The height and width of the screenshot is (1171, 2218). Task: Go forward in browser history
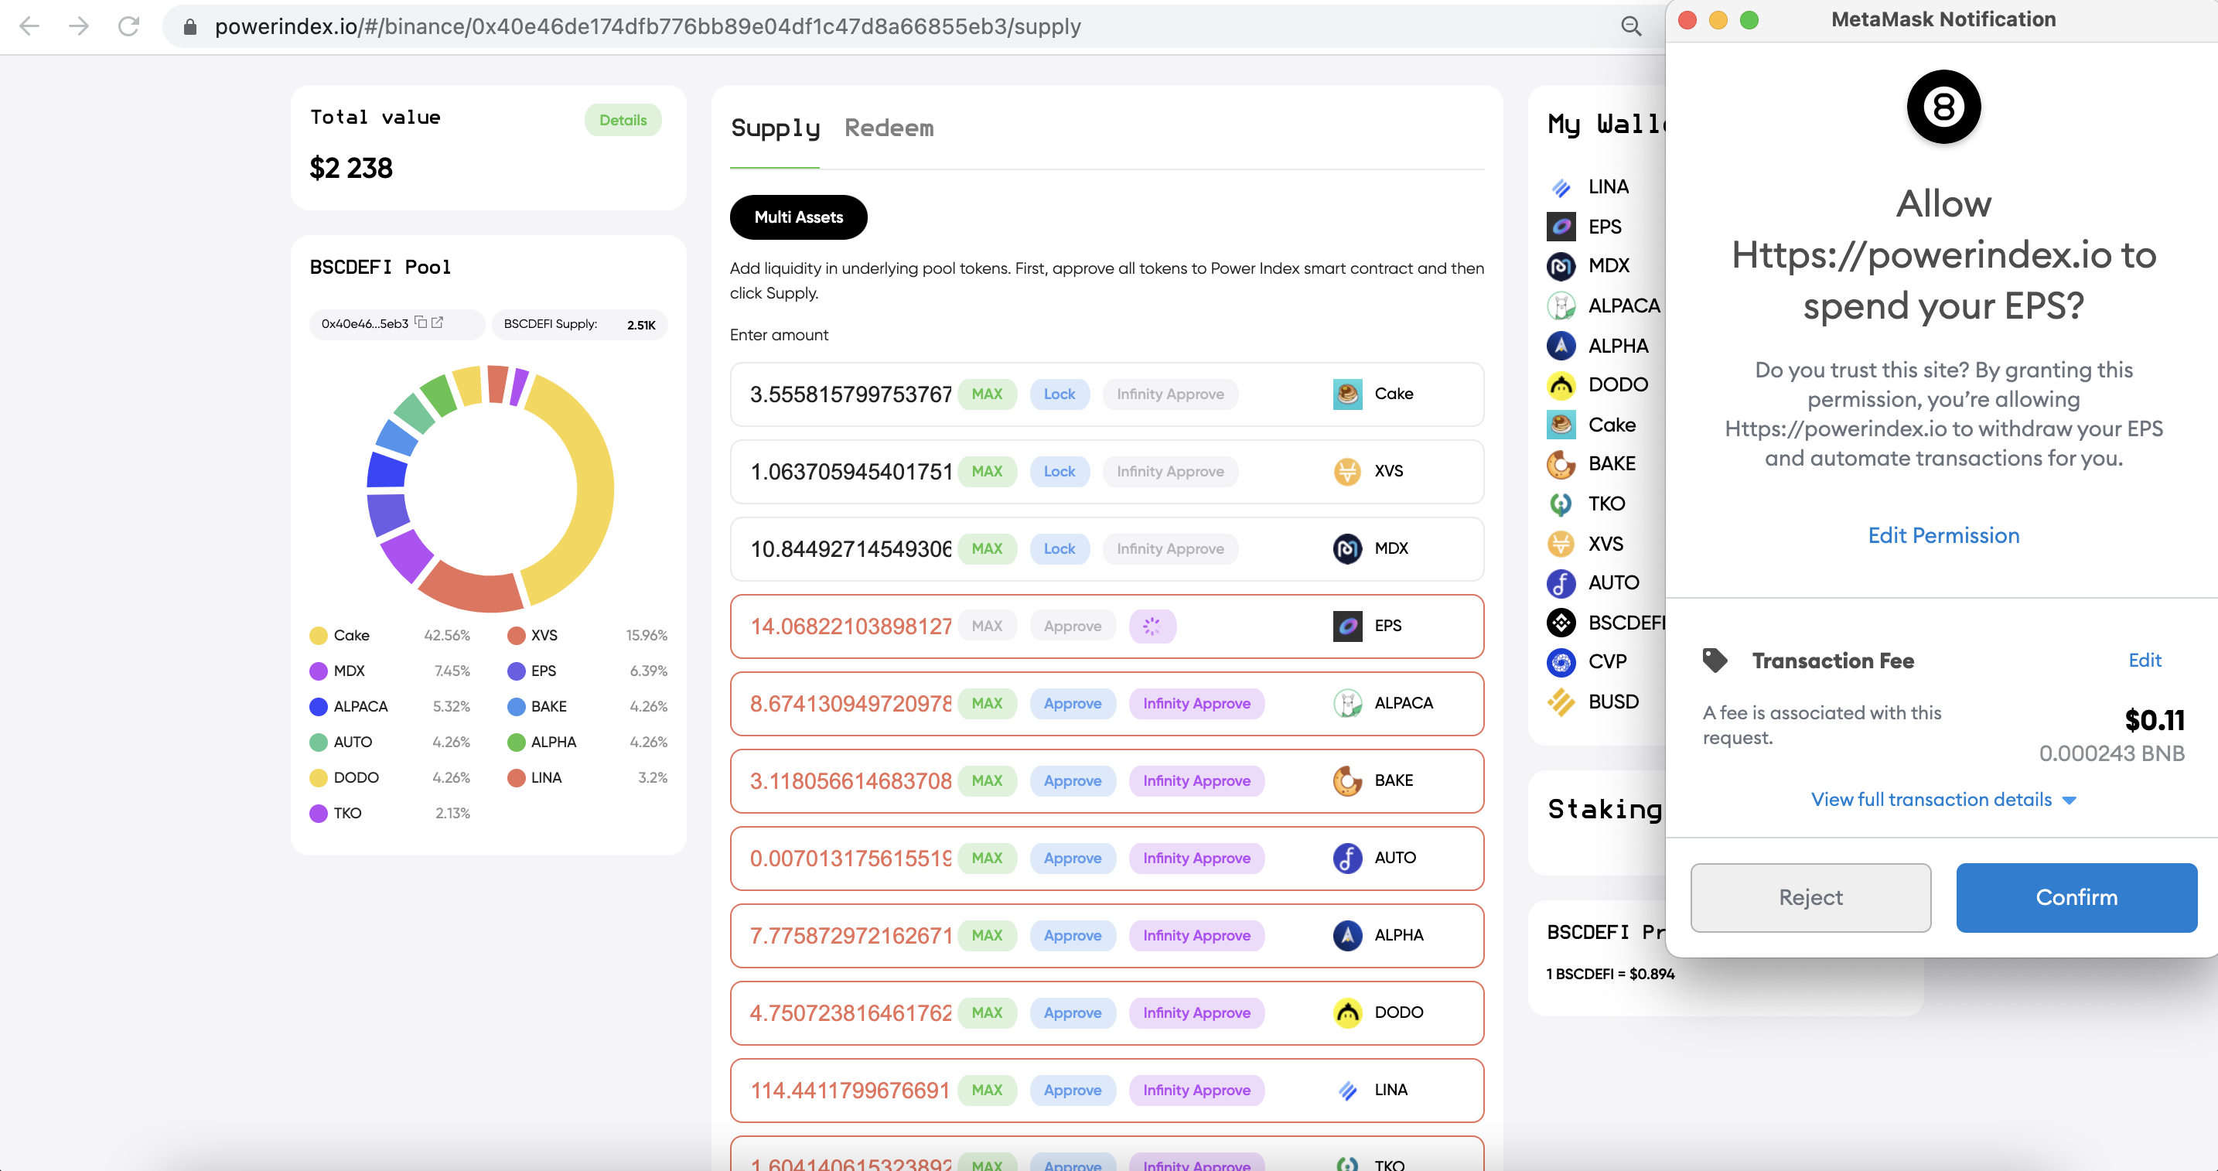(78, 26)
